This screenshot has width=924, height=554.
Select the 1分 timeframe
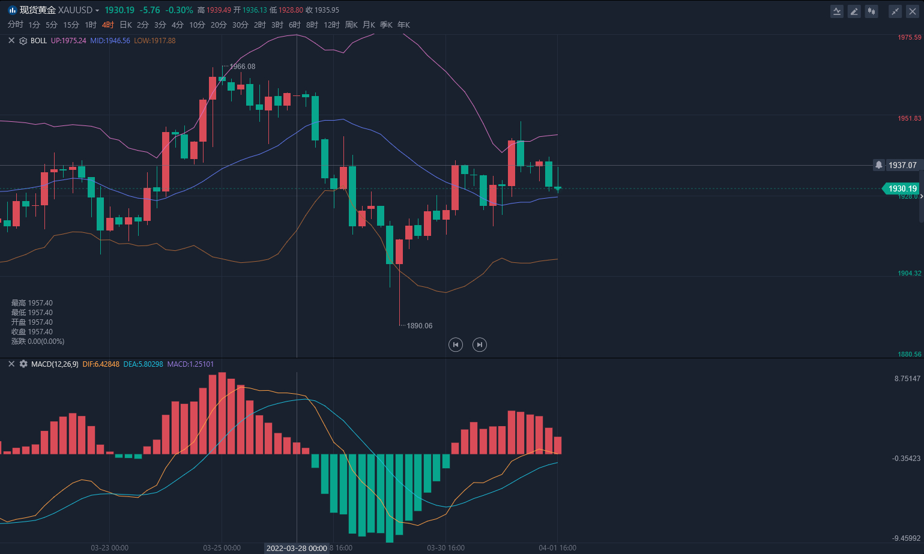34,25
